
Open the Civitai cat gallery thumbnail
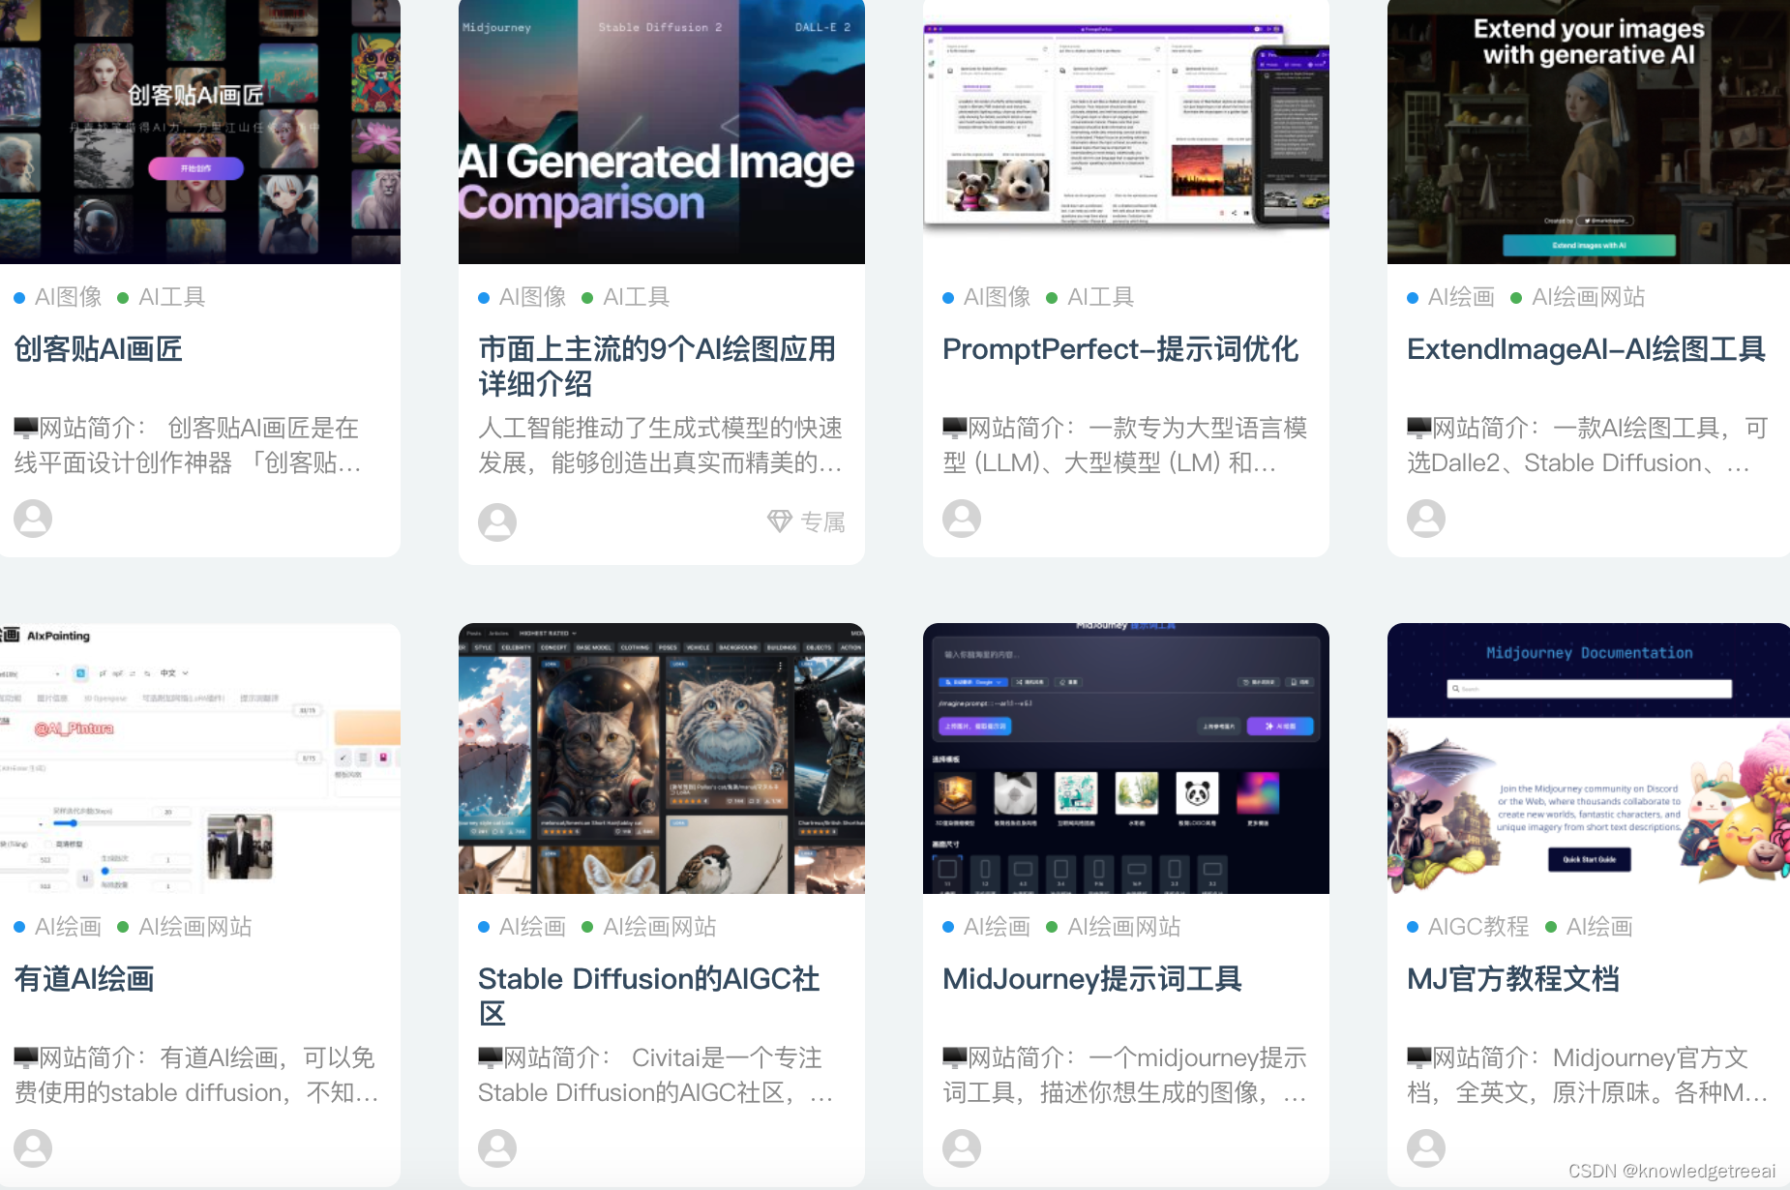point(662,759)
